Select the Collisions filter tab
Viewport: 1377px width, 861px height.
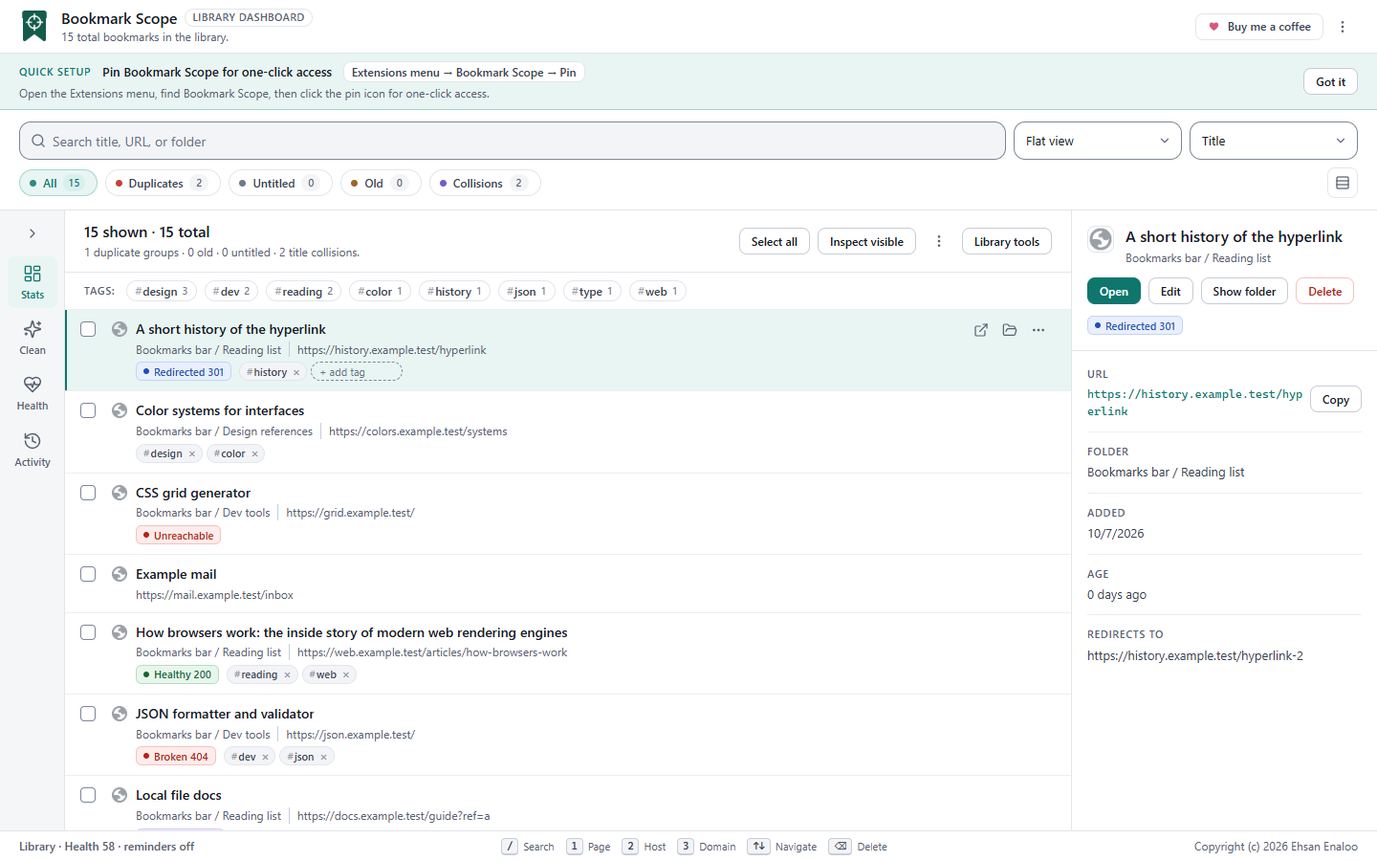(x=485, y=183)
